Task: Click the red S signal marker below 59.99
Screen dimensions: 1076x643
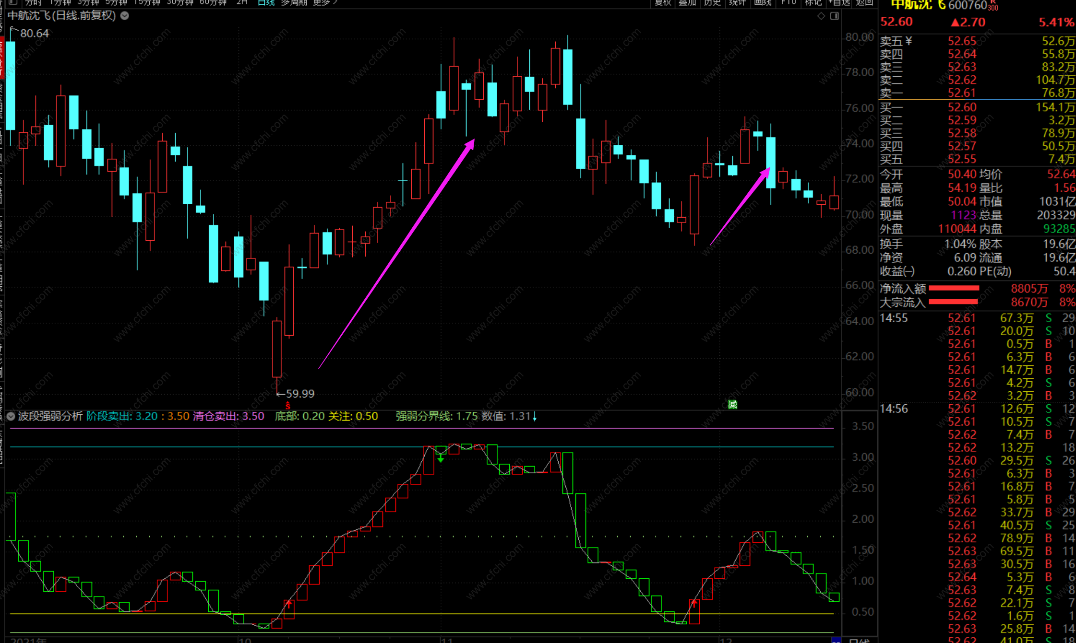Action: tap(287, 406)
